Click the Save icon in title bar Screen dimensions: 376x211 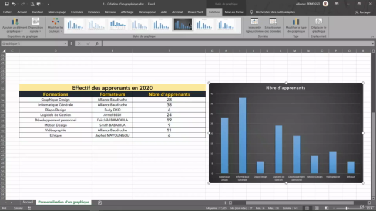pyautogui.click(x=6, y=4)
